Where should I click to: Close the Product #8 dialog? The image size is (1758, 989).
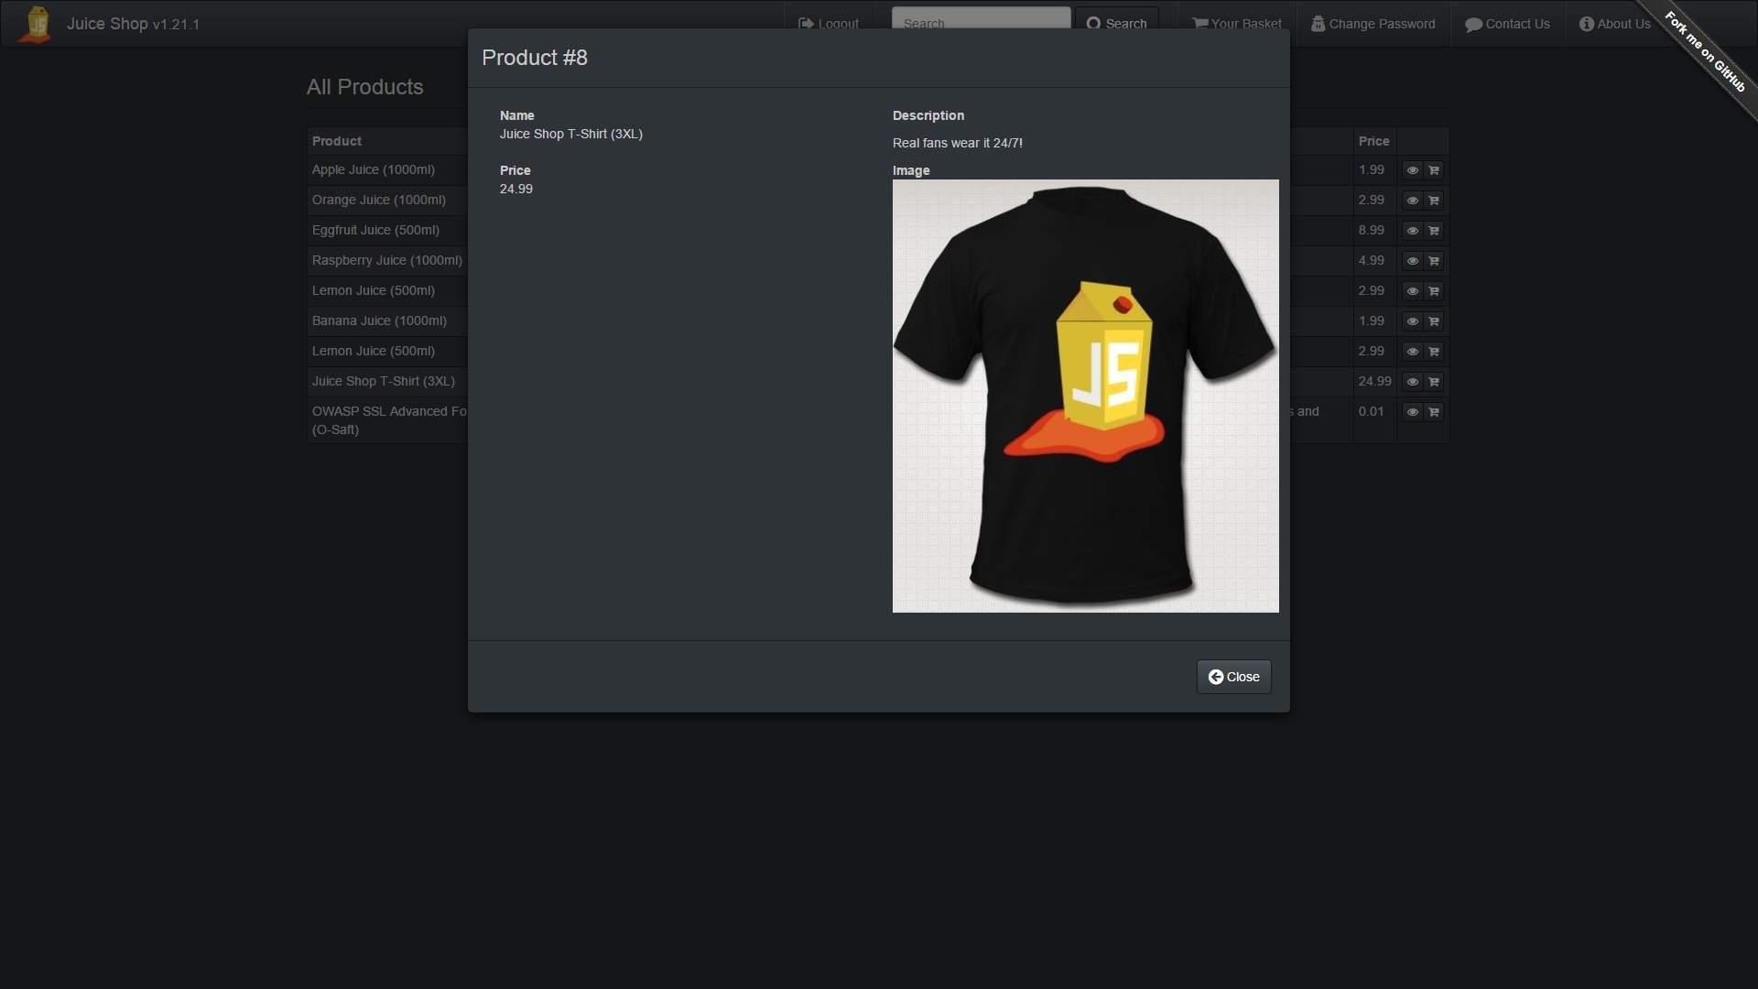(1233, 677)
